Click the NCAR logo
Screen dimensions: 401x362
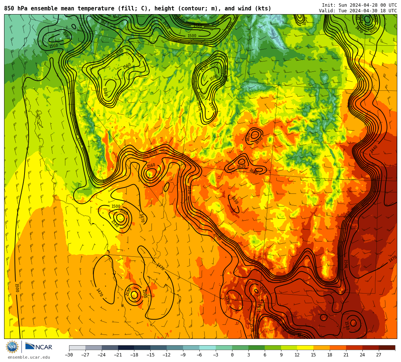[x=39, y=347]
